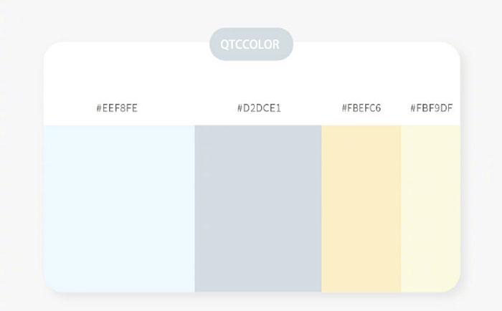Pick the gray-blue #D2DCE1 color block
502x311 pixels.
click(x=258, y=208)
